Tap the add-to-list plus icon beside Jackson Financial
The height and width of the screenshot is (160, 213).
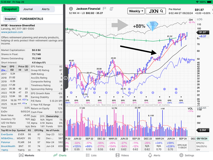pos(71,9)
